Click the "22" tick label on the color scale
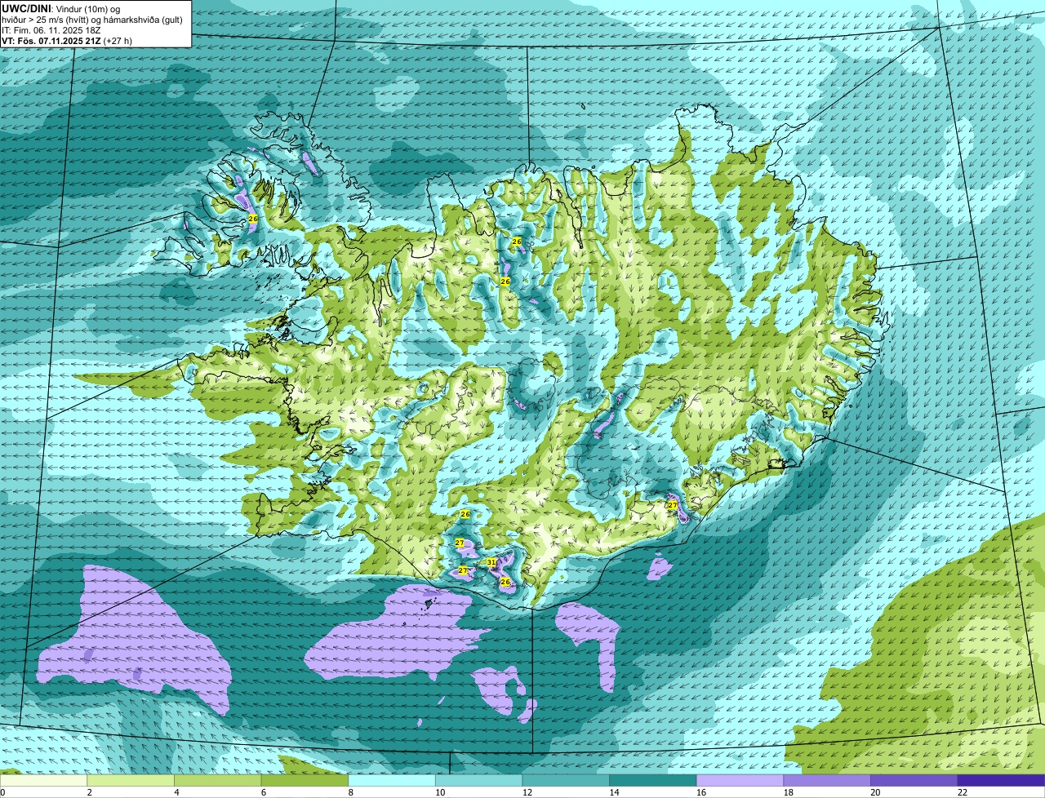This screenshot has width=1045, height=798. tap(963, 792)
